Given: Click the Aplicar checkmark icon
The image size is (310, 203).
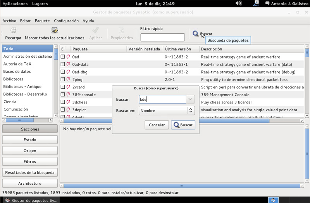Looking at the screenshot, I should tap(95, 30).
